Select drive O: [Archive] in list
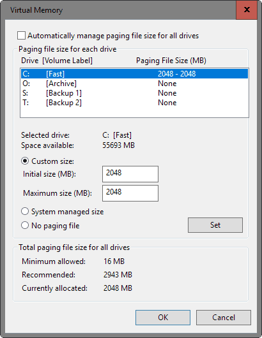This screenshot has width=262, height=338. [134, 84]
